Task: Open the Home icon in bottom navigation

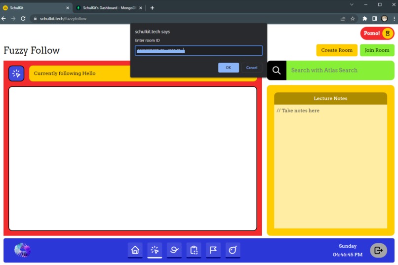Action: coord(135,250)
